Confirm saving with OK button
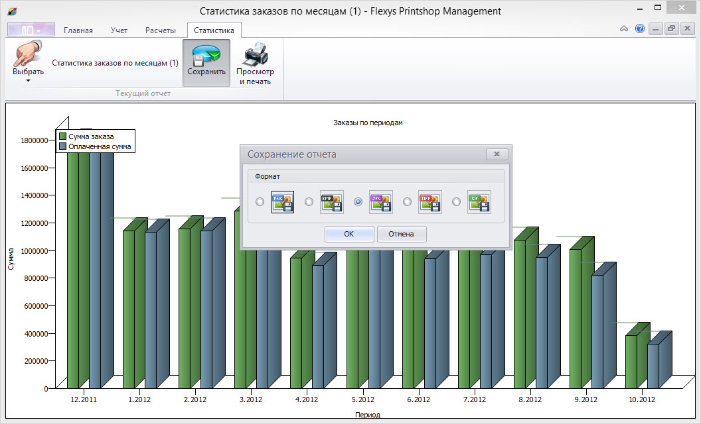 [349, 234]
